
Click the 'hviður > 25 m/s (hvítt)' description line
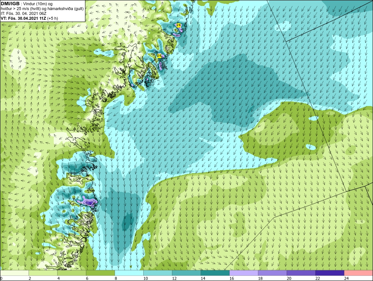[43, 9]
